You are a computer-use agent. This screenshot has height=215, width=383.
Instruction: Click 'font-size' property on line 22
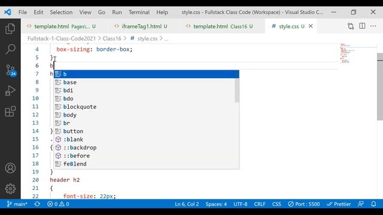tap(78, 196)
